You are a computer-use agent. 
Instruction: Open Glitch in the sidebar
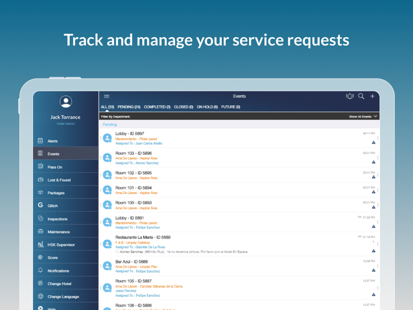pyautogui.click(x=66, y=205)
